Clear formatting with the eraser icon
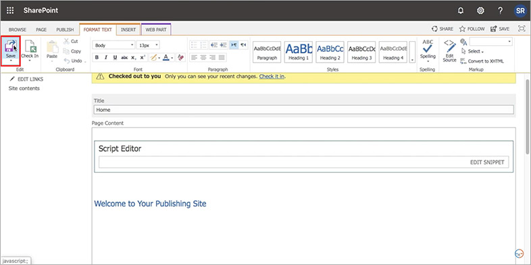 181,57
